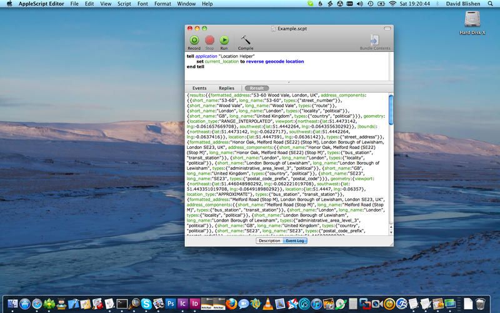This screenshot has width=500, height=313.
Task: Click the Wi-Fi status icon in menu bar
Action: 392,4
